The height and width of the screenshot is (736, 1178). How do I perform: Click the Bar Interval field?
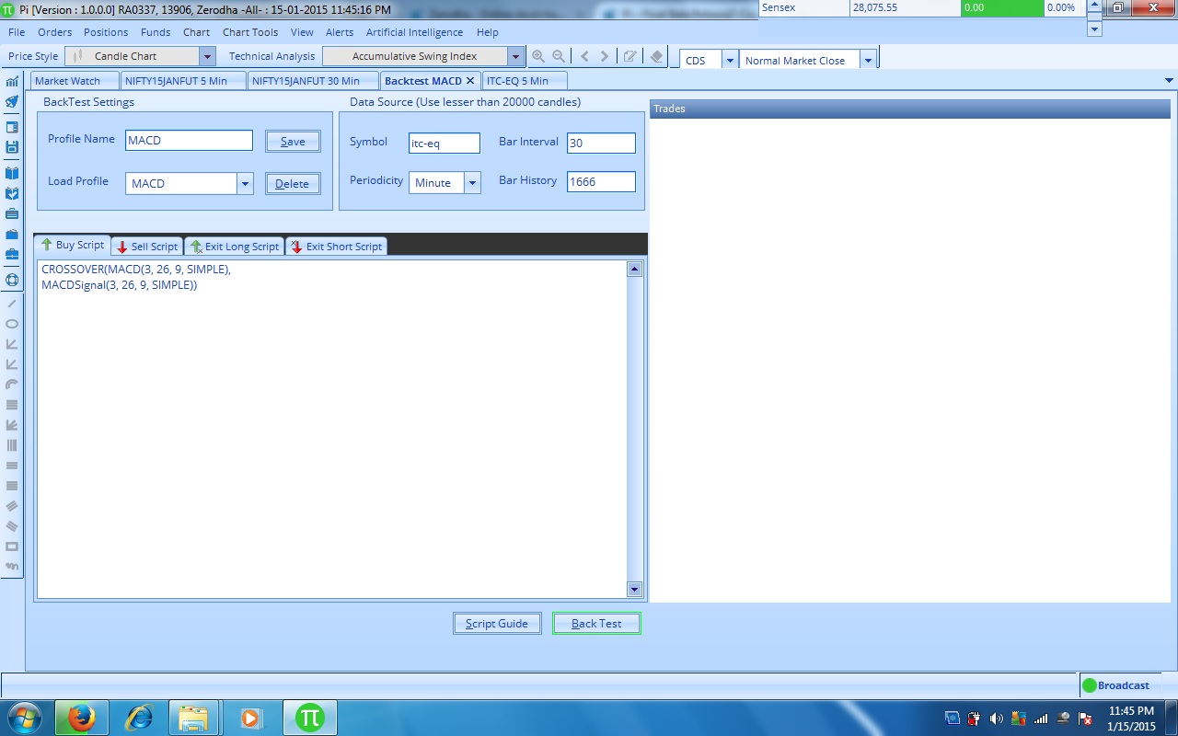click(601, 143)
